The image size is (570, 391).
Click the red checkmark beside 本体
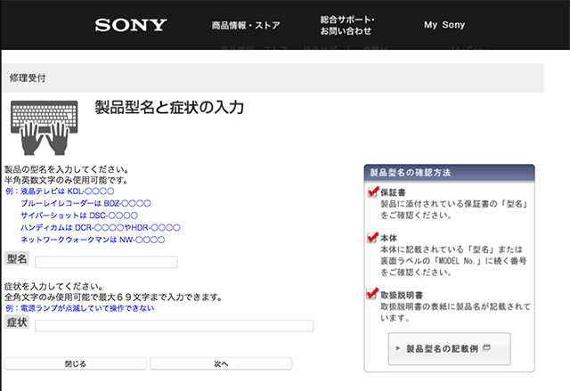(373, 237)
